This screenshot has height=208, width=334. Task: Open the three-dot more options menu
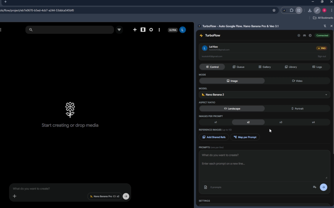tap(159, 30)
